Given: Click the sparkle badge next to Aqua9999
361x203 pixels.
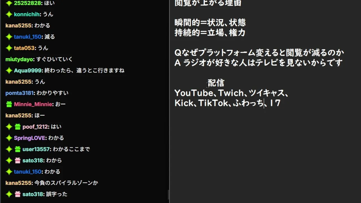Looking at the screenshot, I should pyautogui.click(x=9, y=70).
